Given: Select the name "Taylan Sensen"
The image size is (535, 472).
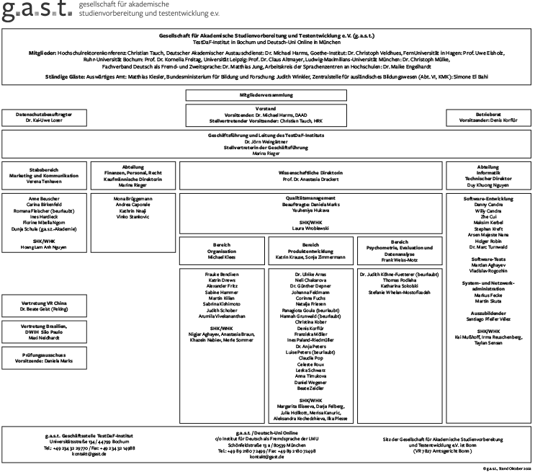Looking at the screenshot, I should (488, 343).
